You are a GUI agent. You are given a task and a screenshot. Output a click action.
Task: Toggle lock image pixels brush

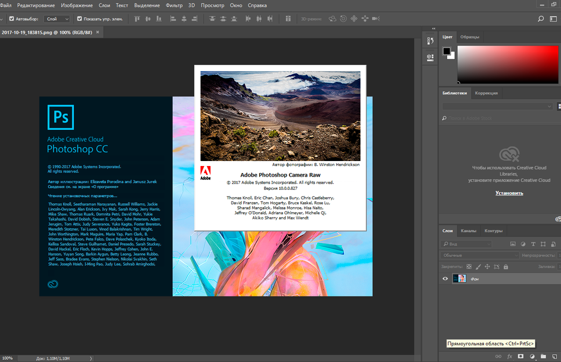click(x=478, y=267)
